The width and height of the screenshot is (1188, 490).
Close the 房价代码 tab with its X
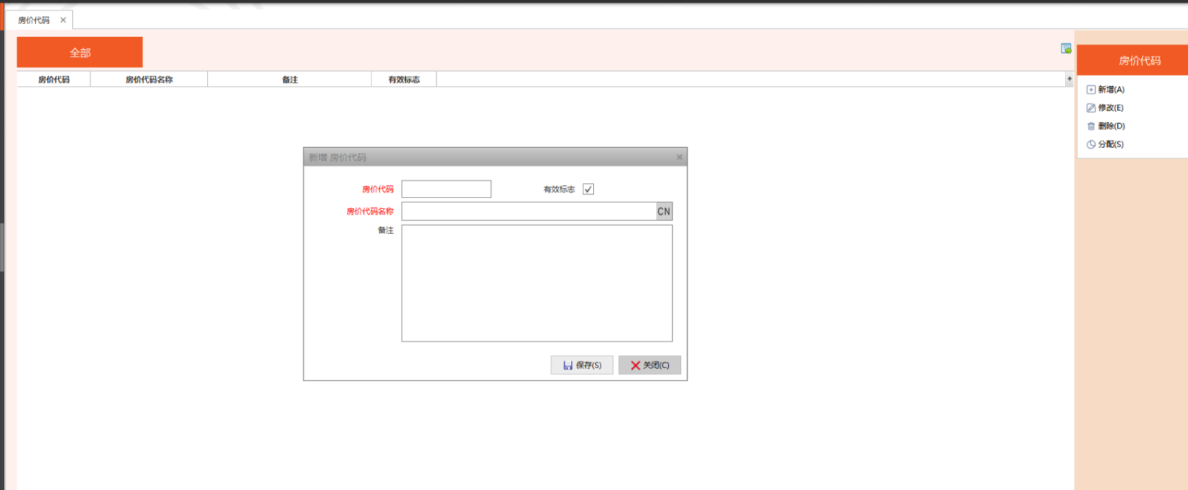tap(63, 20)
